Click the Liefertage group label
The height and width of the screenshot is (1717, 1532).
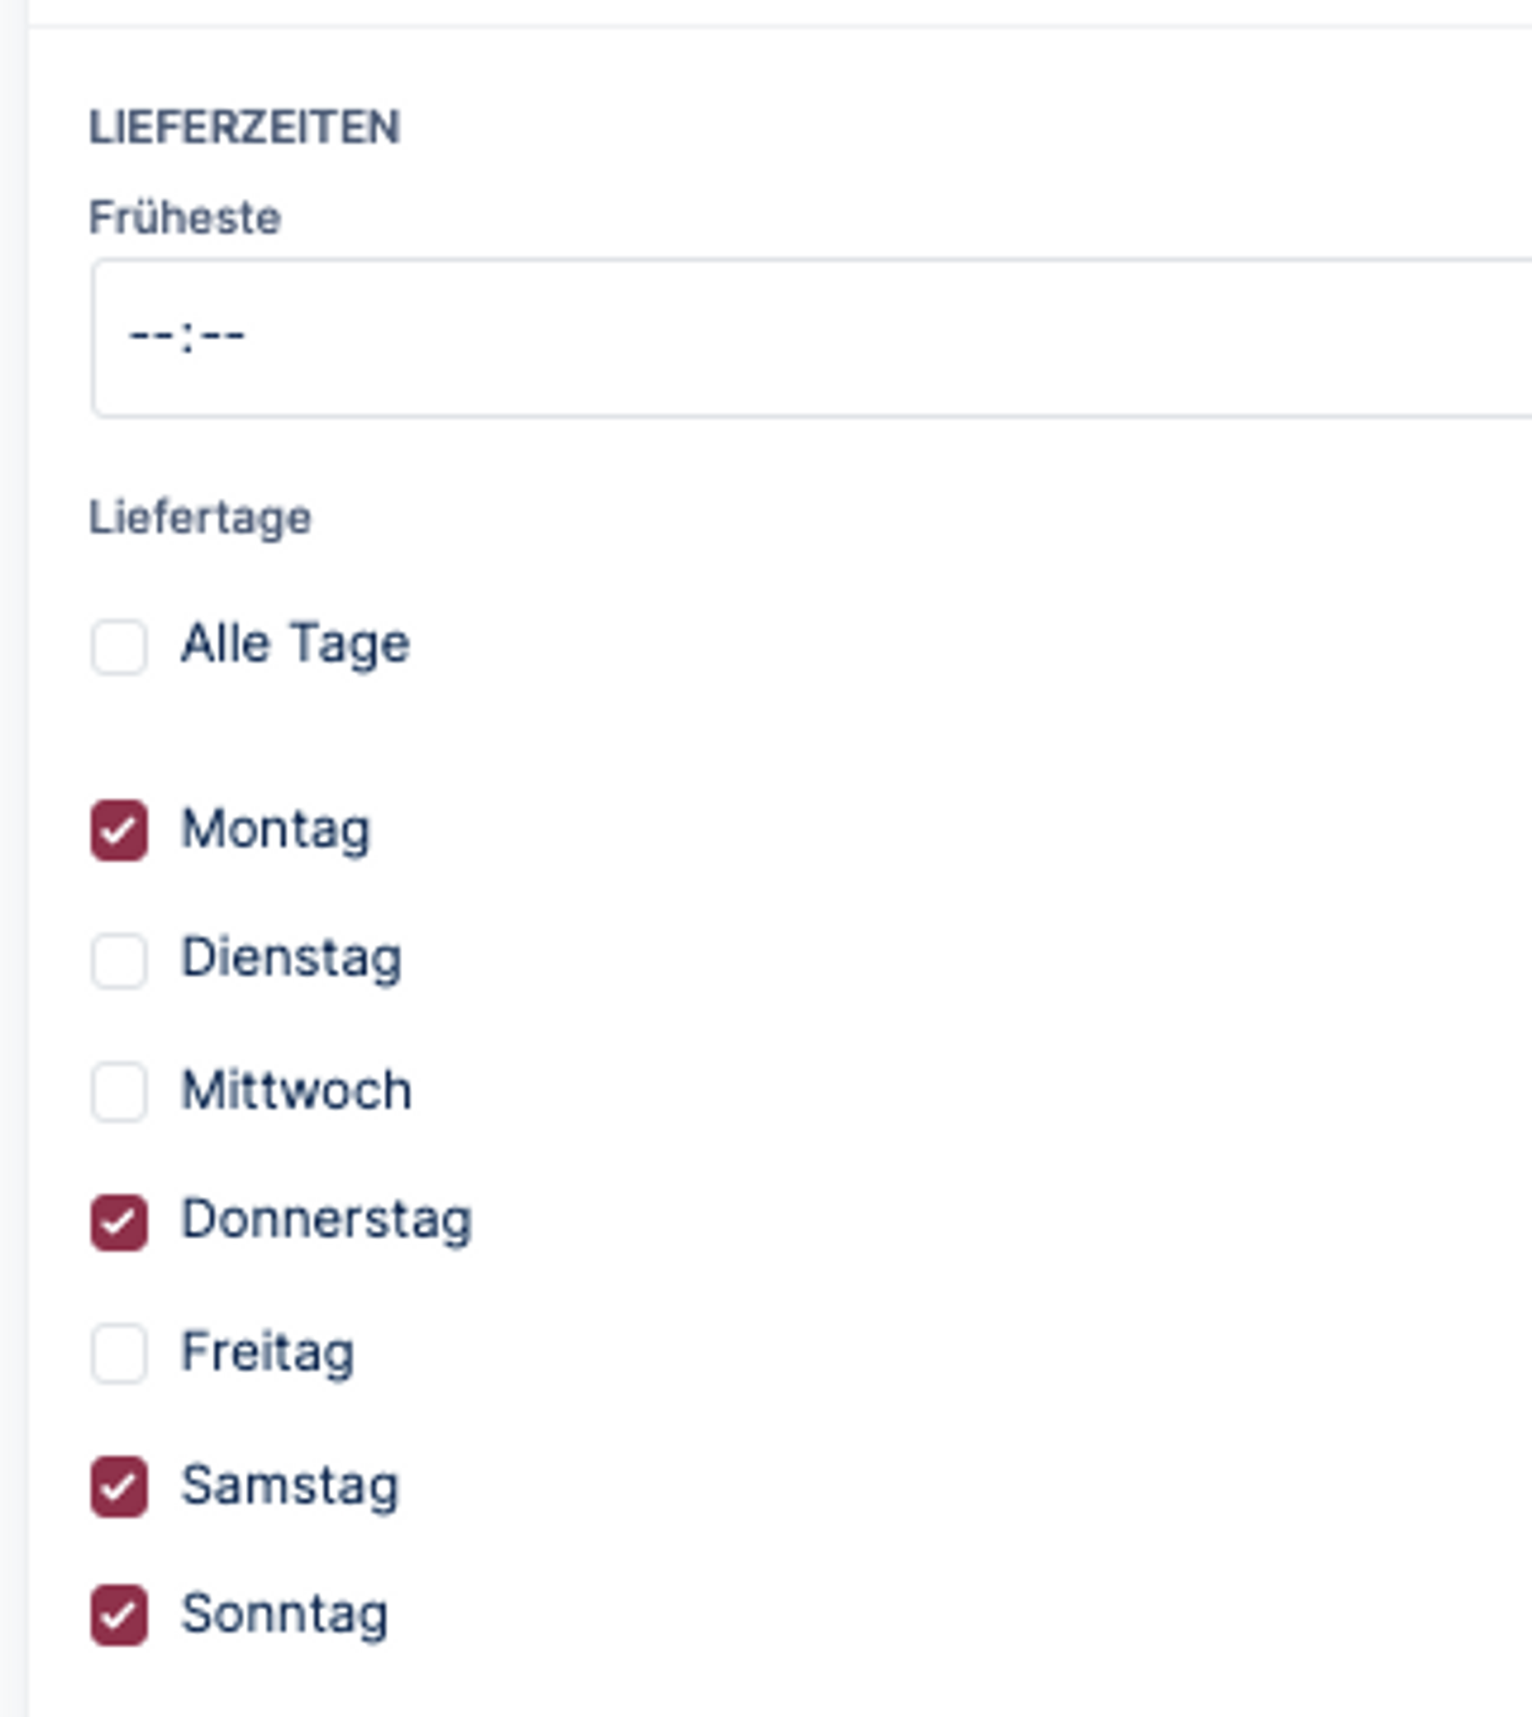pos(201,517)
